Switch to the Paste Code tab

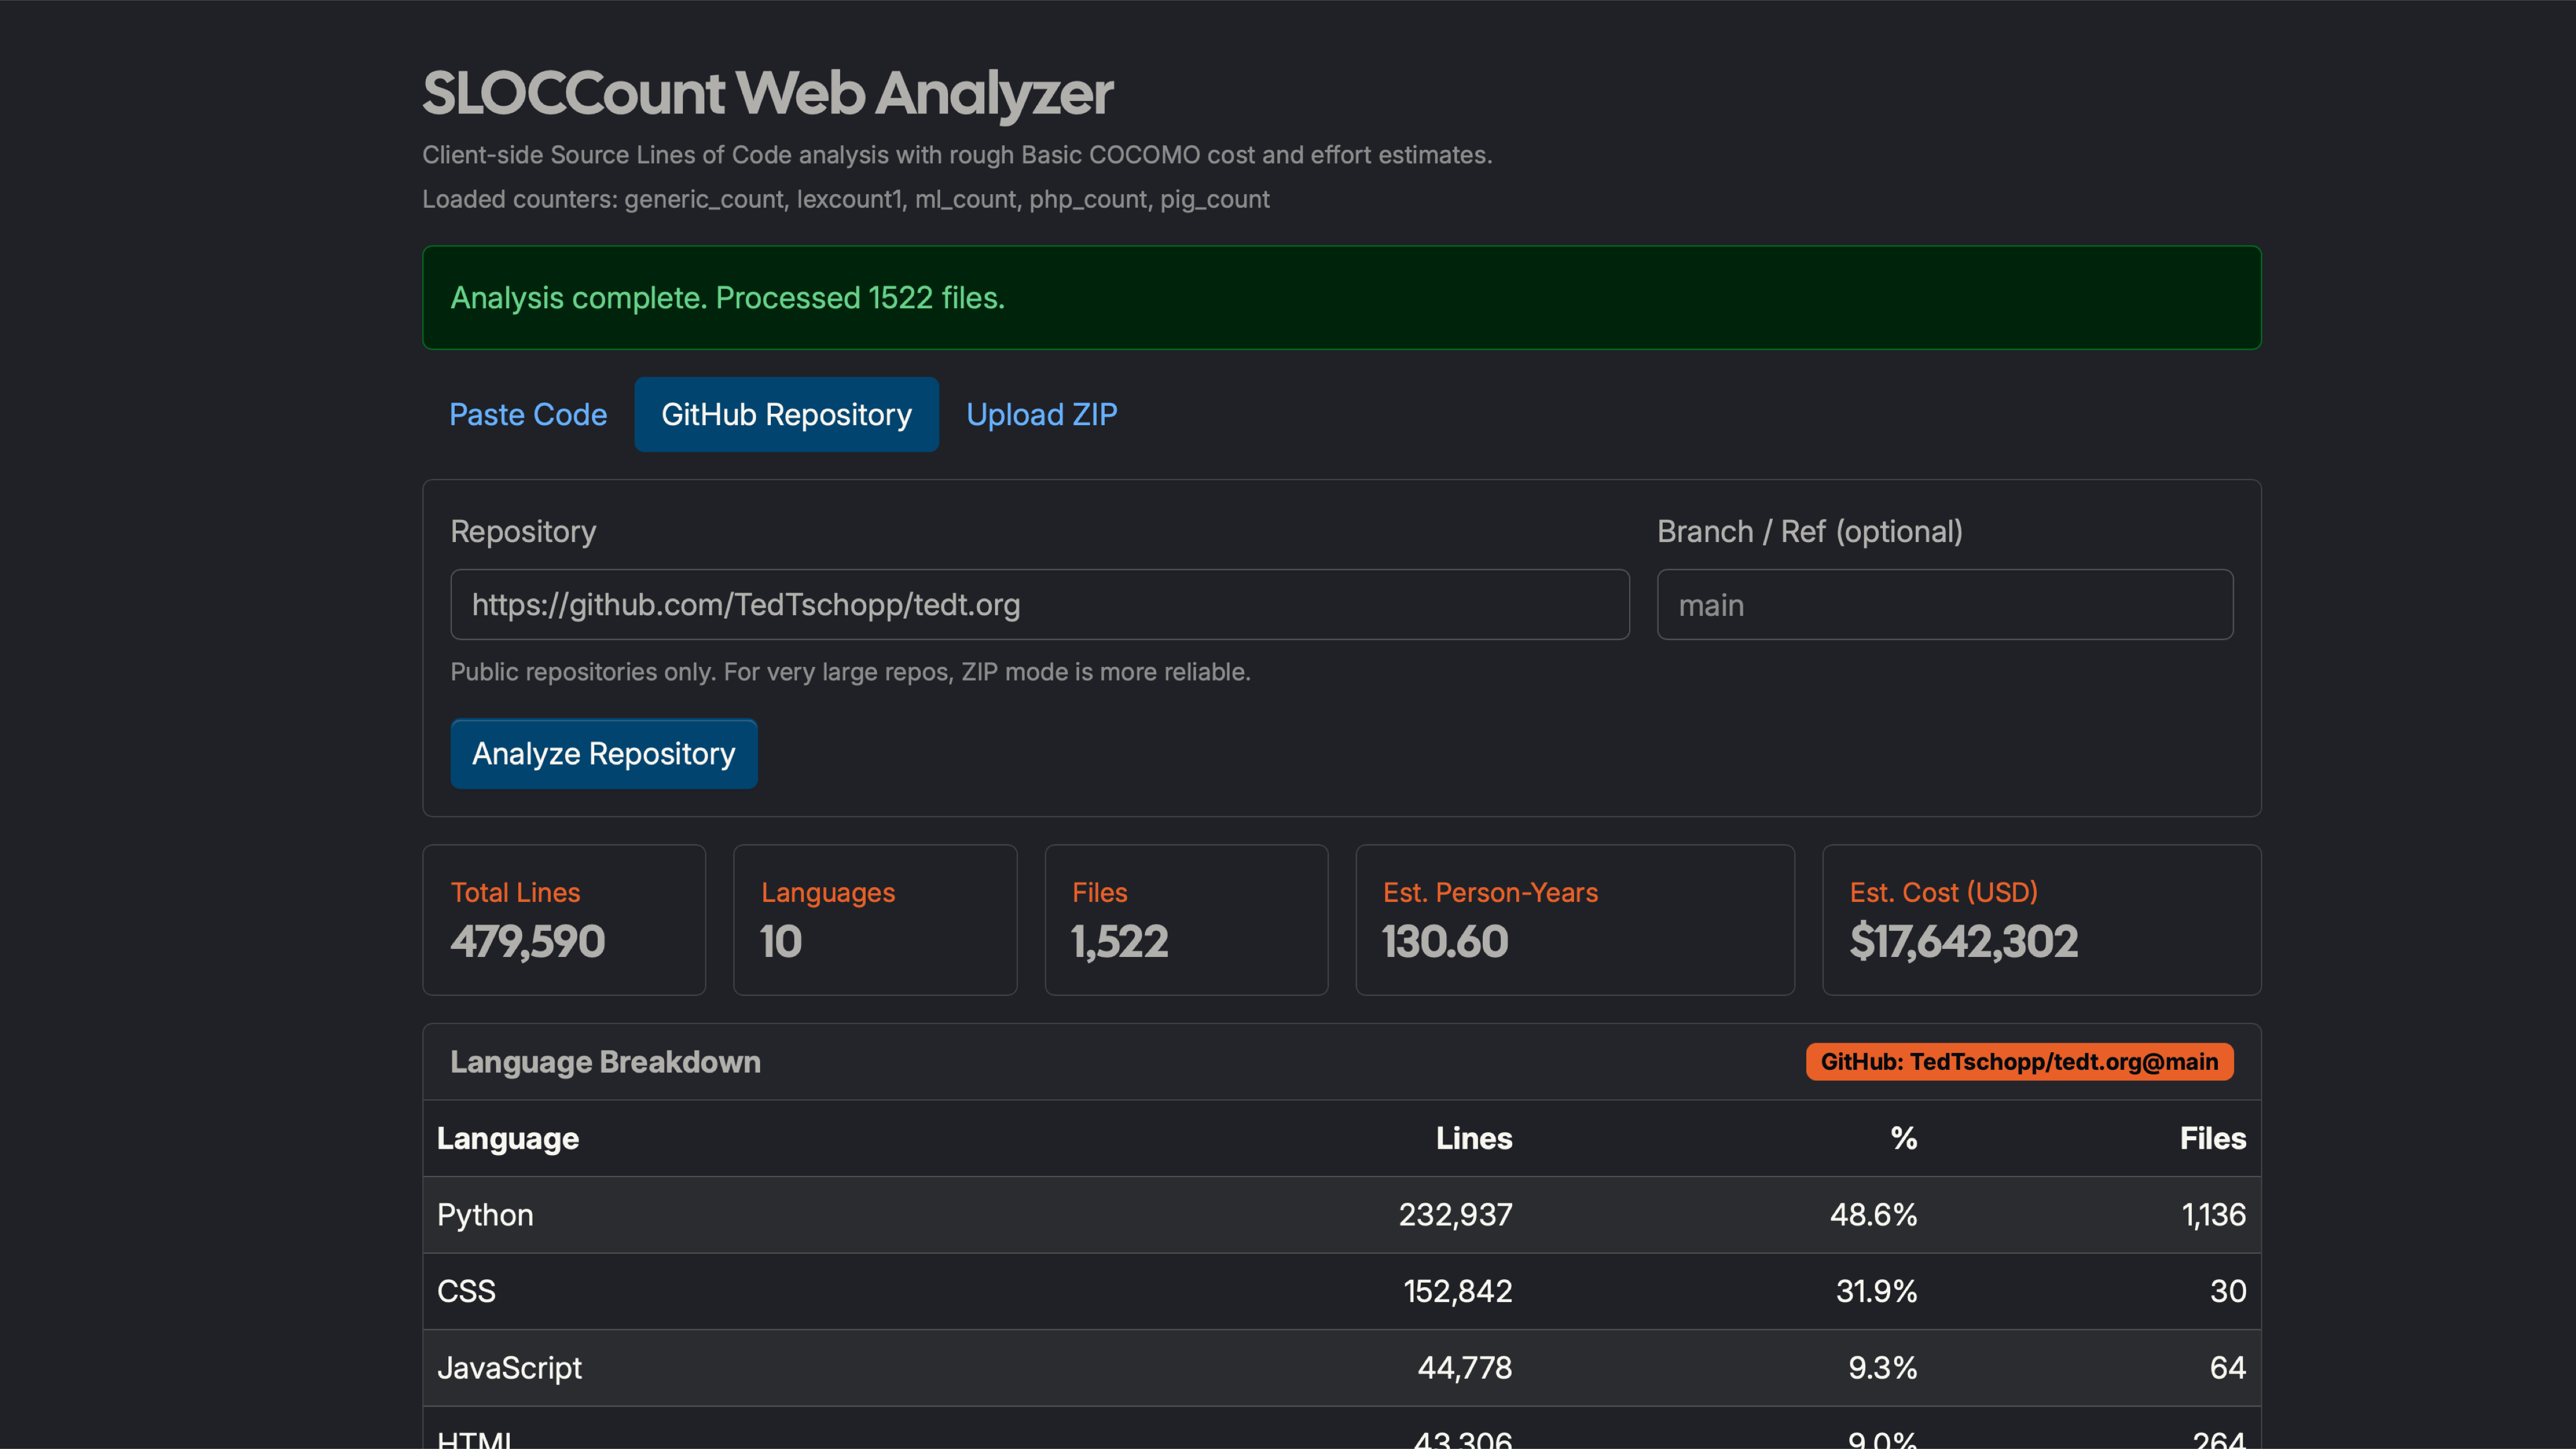[528, 414]
